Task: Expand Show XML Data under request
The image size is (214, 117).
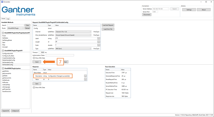Action: pyautogui.click(x=34, y=58)
